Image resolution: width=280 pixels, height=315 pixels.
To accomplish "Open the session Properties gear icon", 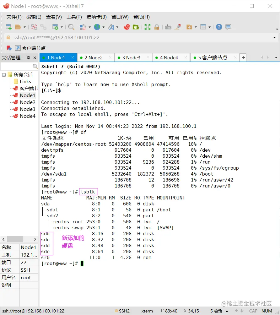I will click(55, 27).
